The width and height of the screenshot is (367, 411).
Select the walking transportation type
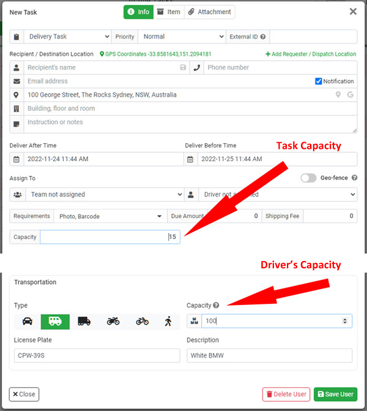(168, 322)
